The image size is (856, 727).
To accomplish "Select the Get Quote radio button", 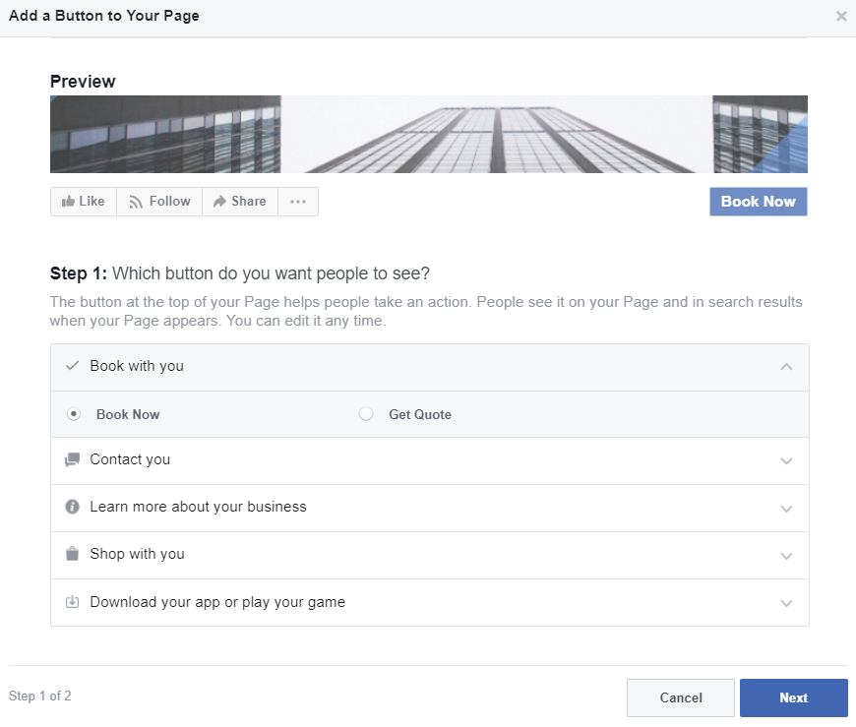I will 366,414.
